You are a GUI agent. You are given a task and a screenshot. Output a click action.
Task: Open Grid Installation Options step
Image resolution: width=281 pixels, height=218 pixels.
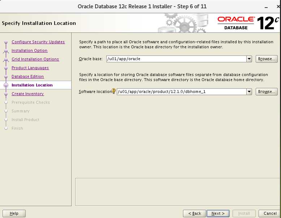click(x=35, y=59)
